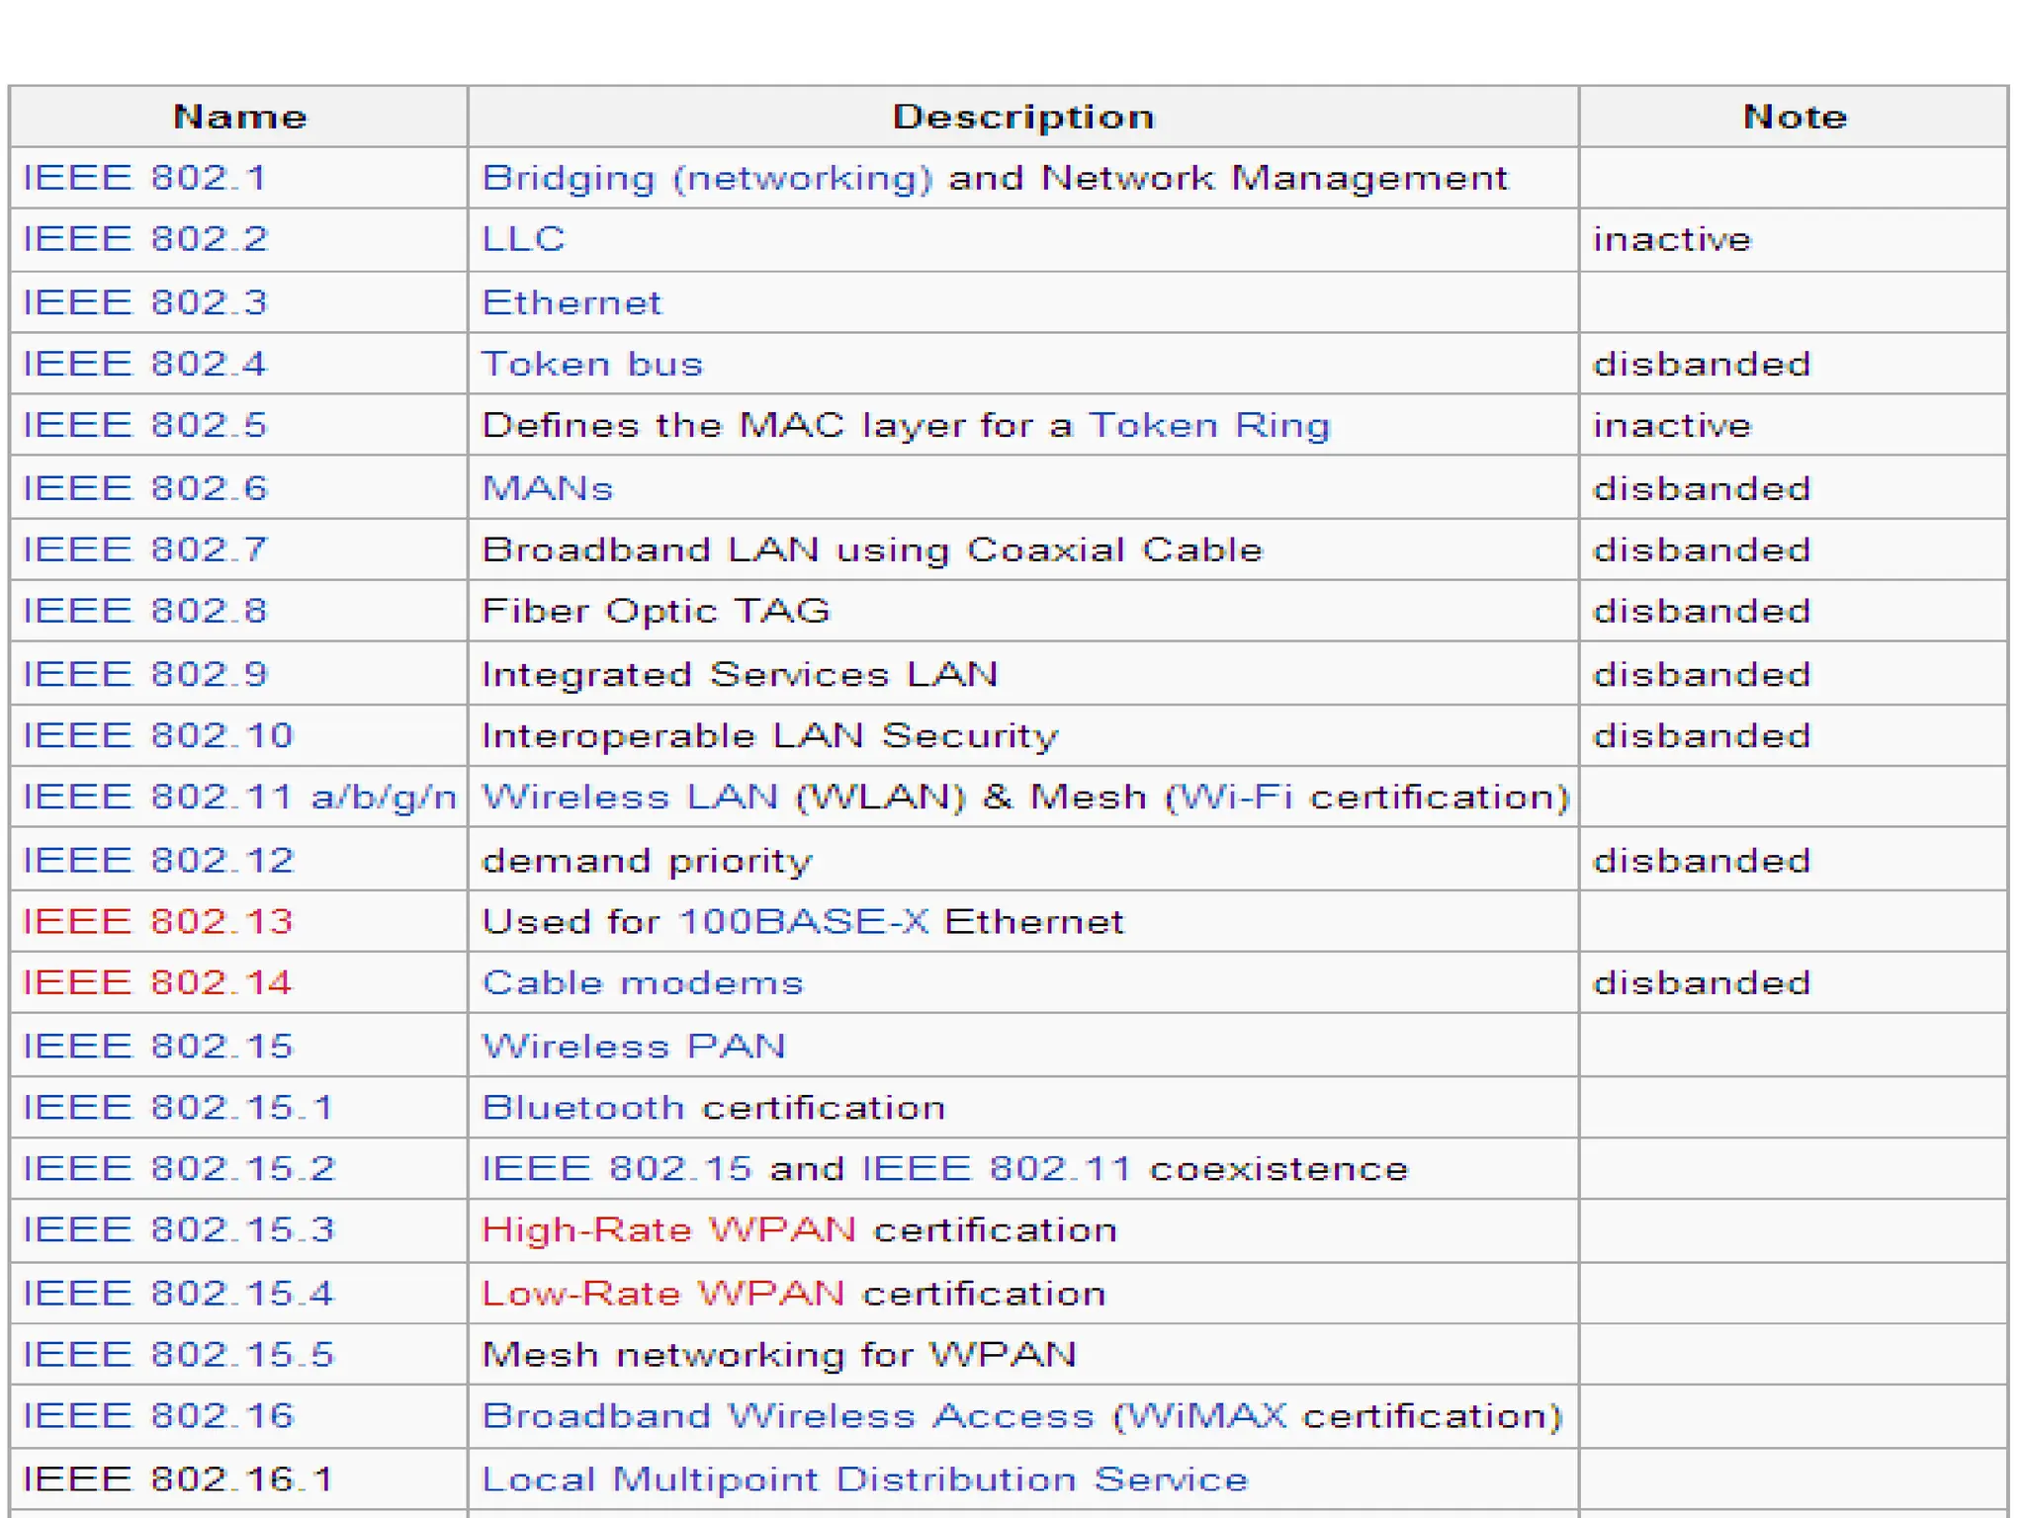Click the red Low-Rate WPAN link
This screenshot has width=2025, height=1518.
662,1293
